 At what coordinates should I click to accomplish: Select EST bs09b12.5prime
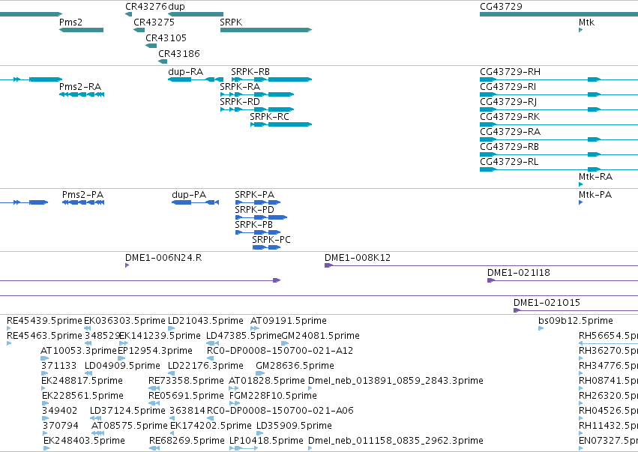(541, 328)
